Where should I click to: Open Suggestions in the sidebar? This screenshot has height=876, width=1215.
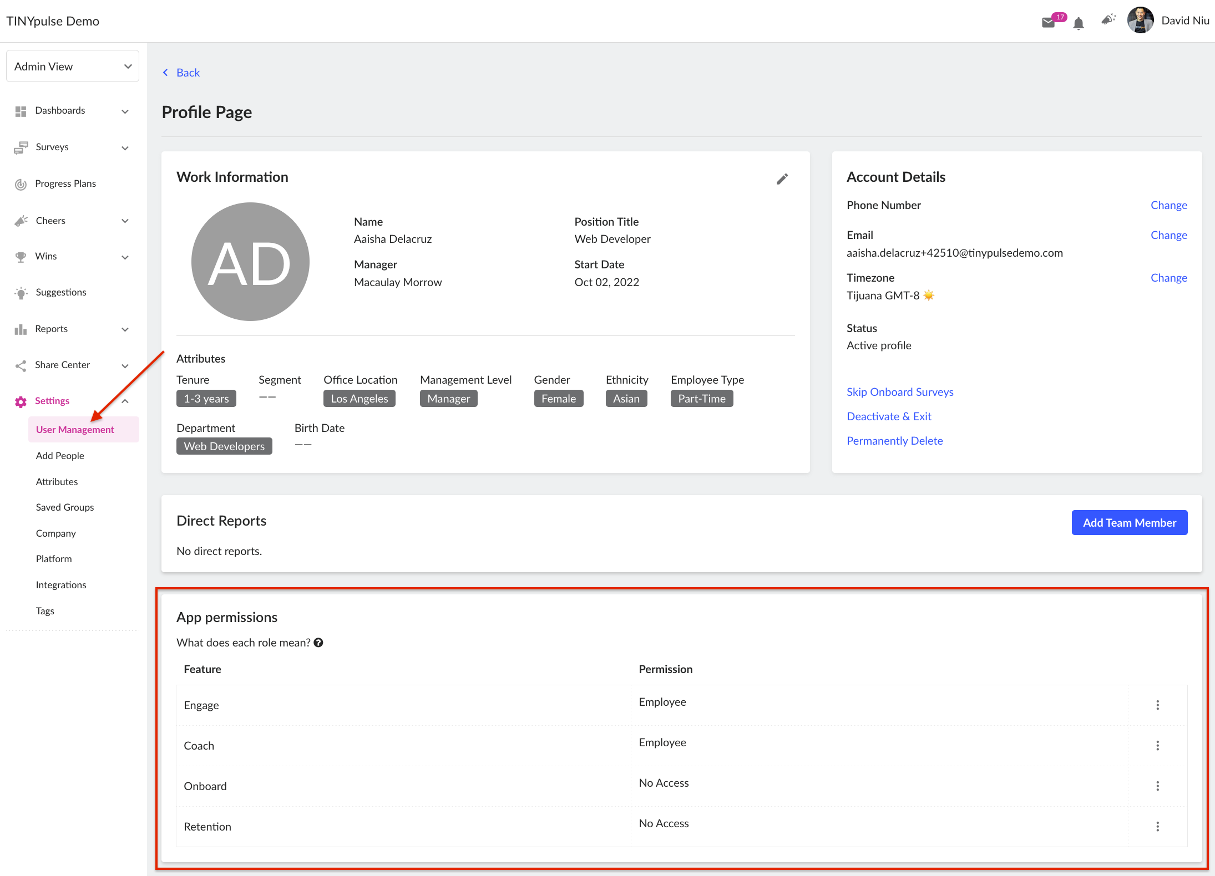click(61, 292)
